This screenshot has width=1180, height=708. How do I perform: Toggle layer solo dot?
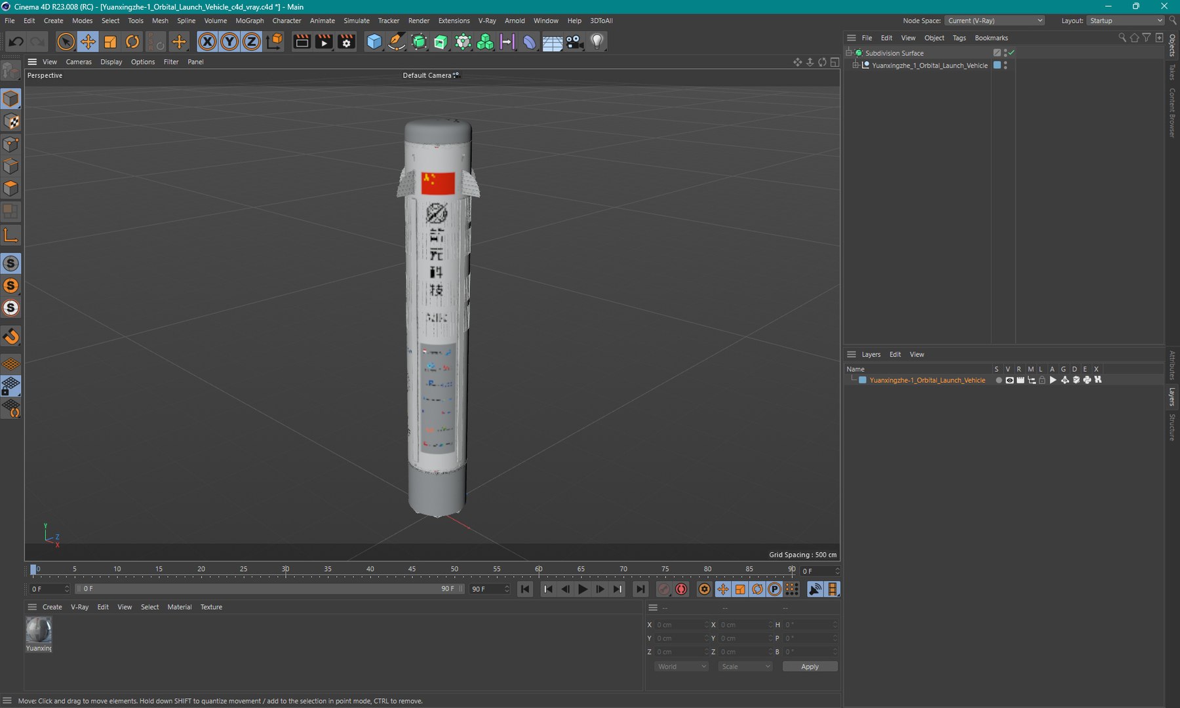[x=998, y=380]
